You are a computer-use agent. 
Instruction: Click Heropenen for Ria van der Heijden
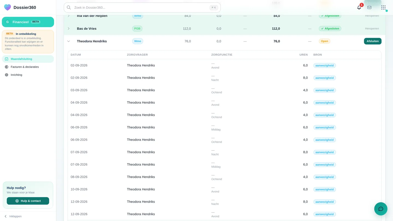pos(372,16)
